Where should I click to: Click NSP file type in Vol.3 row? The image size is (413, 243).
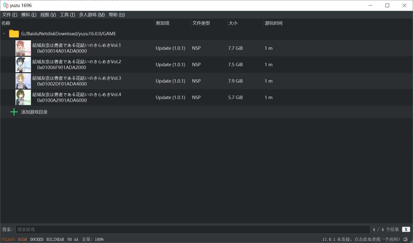(x=196, y=81)
